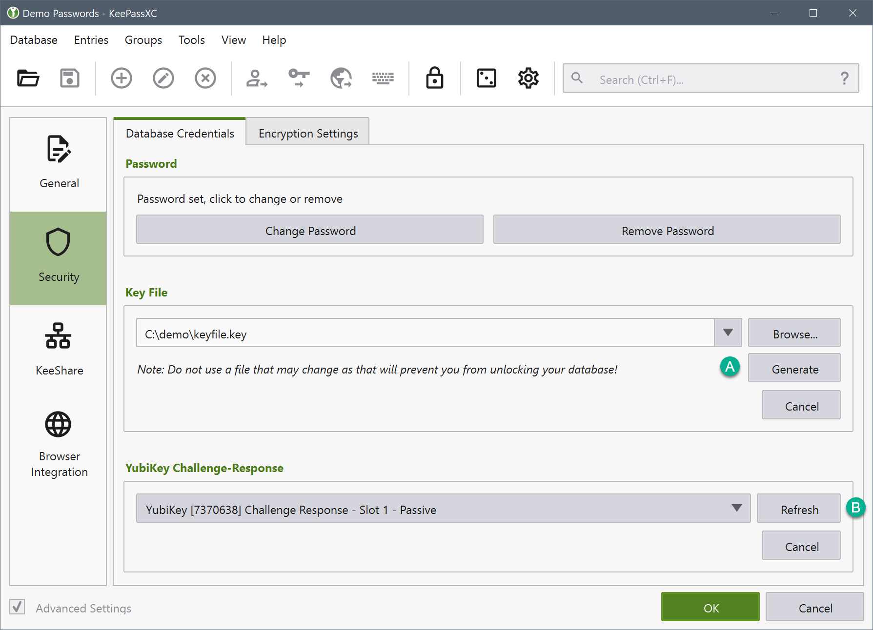Copy password using key icon
The height and width of the screenshot is (630, 873).
click(299, 78)
